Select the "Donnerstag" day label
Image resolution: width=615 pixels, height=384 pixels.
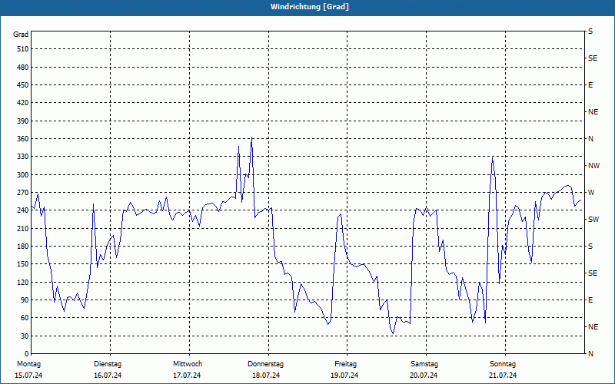[265, 364]
